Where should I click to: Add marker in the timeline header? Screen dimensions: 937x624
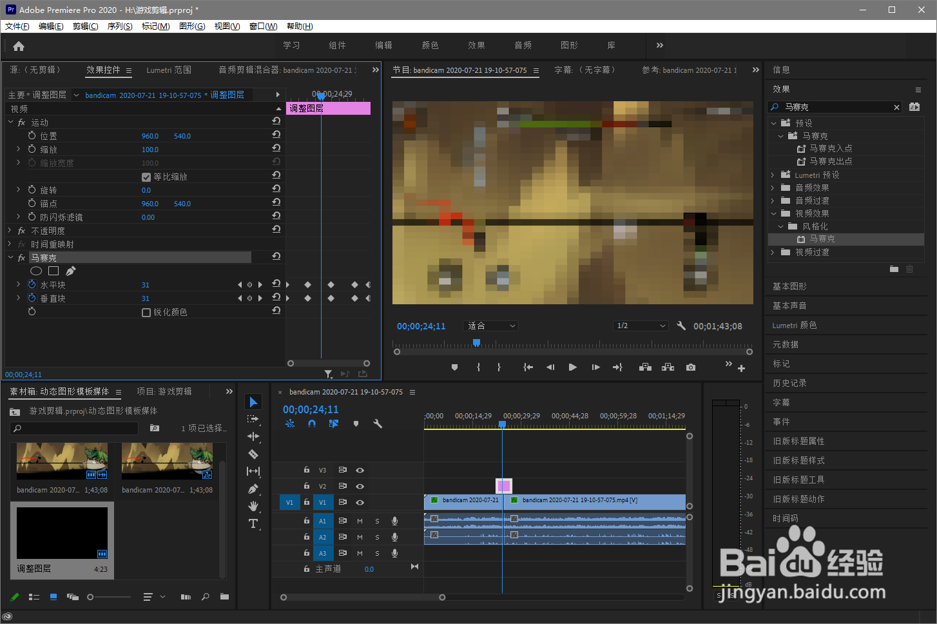click(356, 424)
